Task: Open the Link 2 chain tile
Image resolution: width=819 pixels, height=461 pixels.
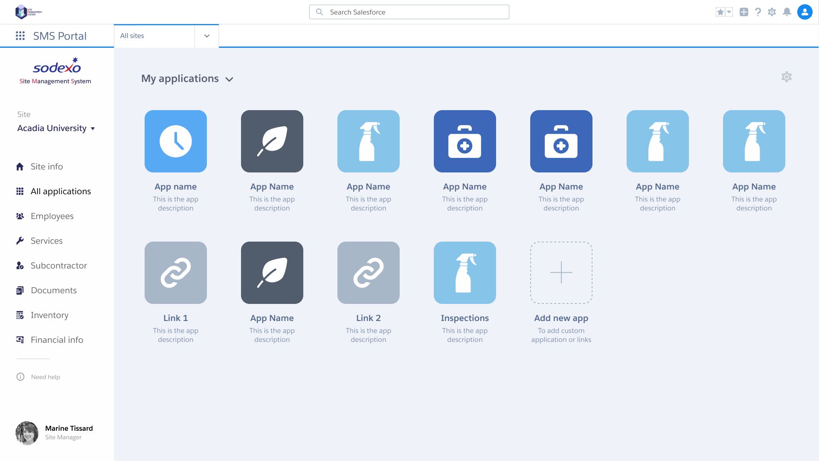Action: (369, 273)
